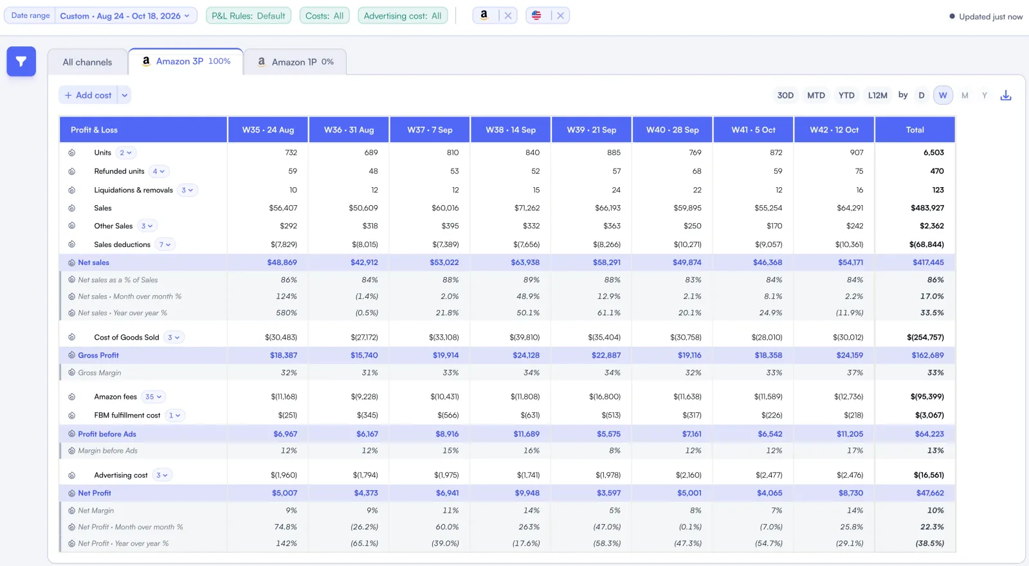Viewport: 1029px width, 566px height.
Task: Click the icon beside Advertising cost
Action: pos(72,476)
